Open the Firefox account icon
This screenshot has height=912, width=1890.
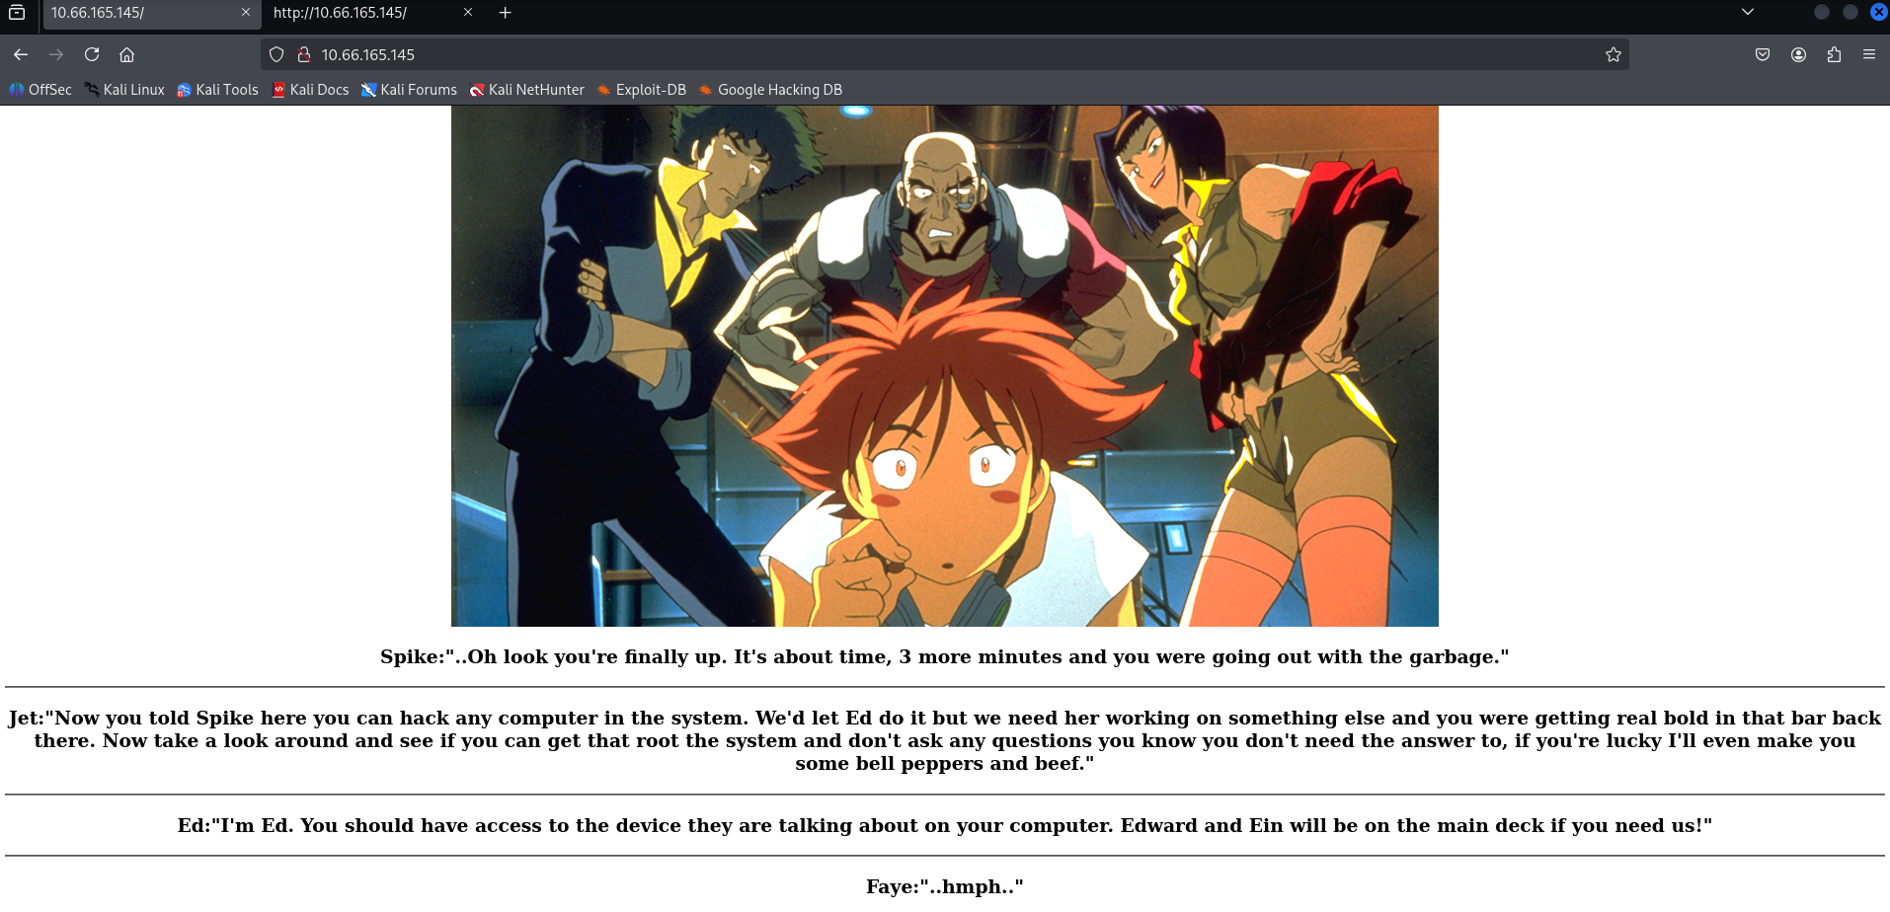1798,54
